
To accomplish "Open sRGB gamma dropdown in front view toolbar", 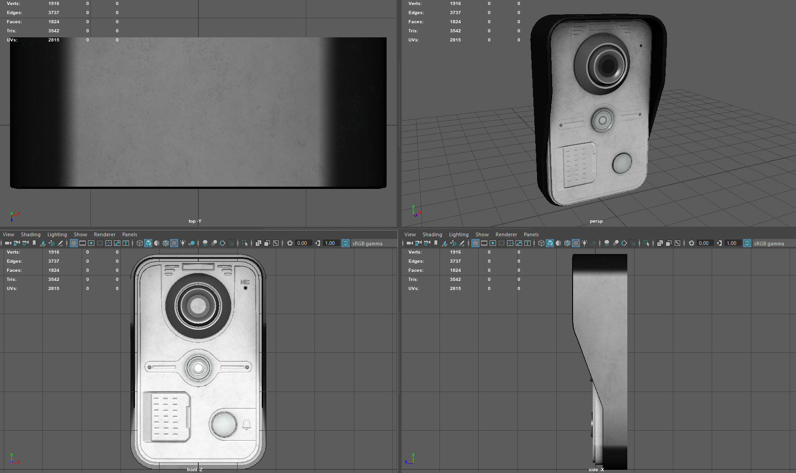I will coord(373,243).
